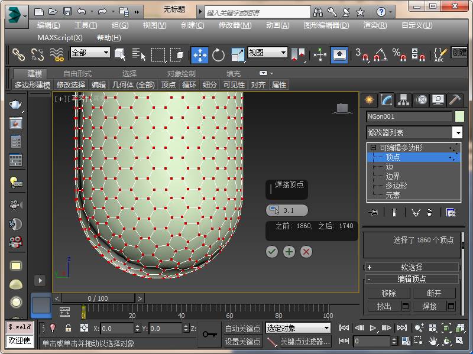
Task: Toggle Select and Manipulate icon
Action: [320, 55]
